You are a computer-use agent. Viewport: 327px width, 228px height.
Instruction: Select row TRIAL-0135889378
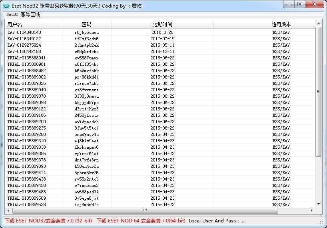tap(160, 160)
